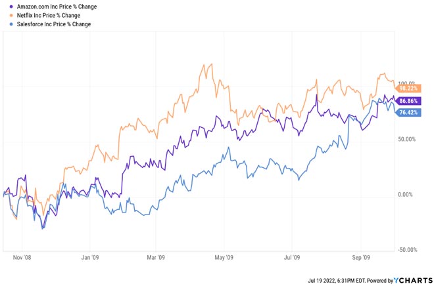Click the blue Salesforce legend dot

click(5, 24)
